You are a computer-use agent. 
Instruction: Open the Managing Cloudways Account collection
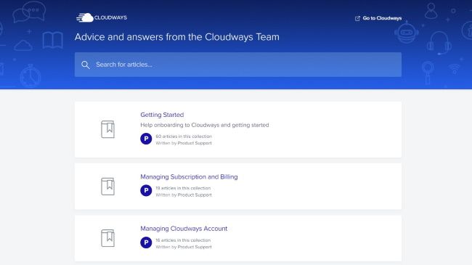184,229
